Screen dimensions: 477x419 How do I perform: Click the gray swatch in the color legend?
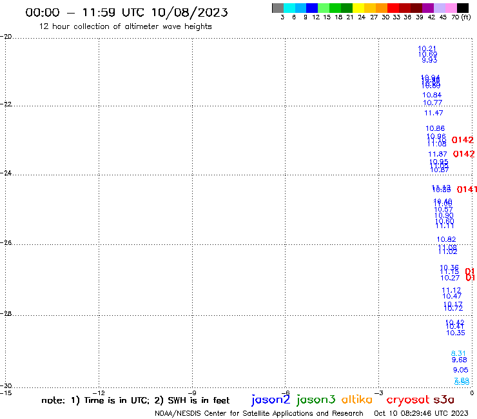click(x=278, y=8)
